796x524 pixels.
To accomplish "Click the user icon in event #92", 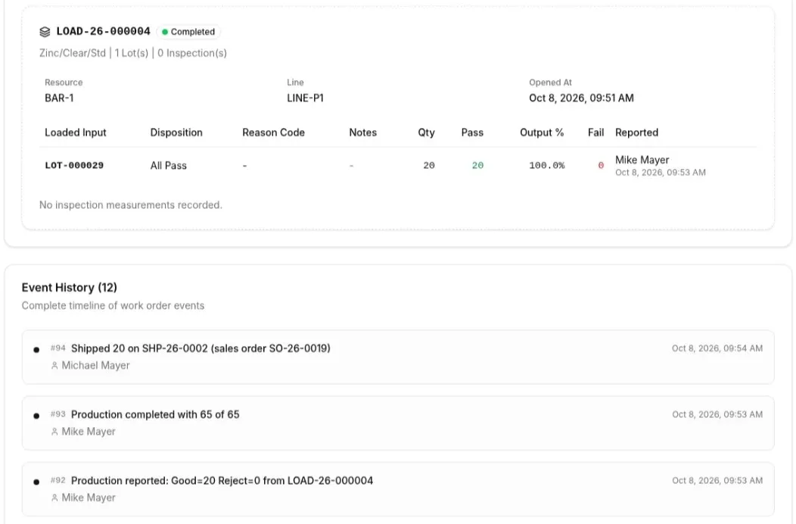I will tap(54, 497).
